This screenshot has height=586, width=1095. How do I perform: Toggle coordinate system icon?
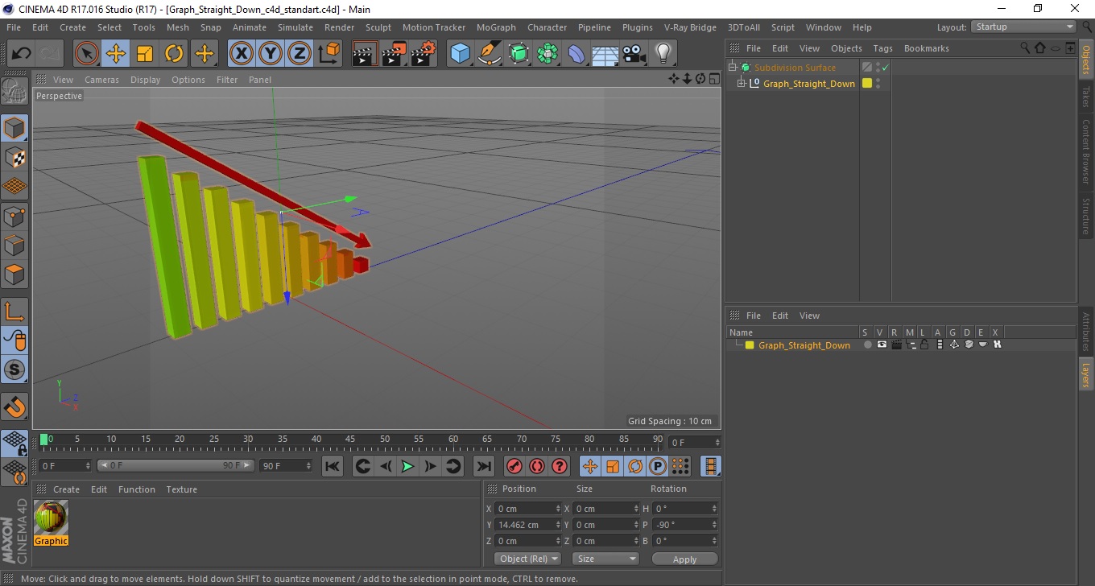(328, 54)
